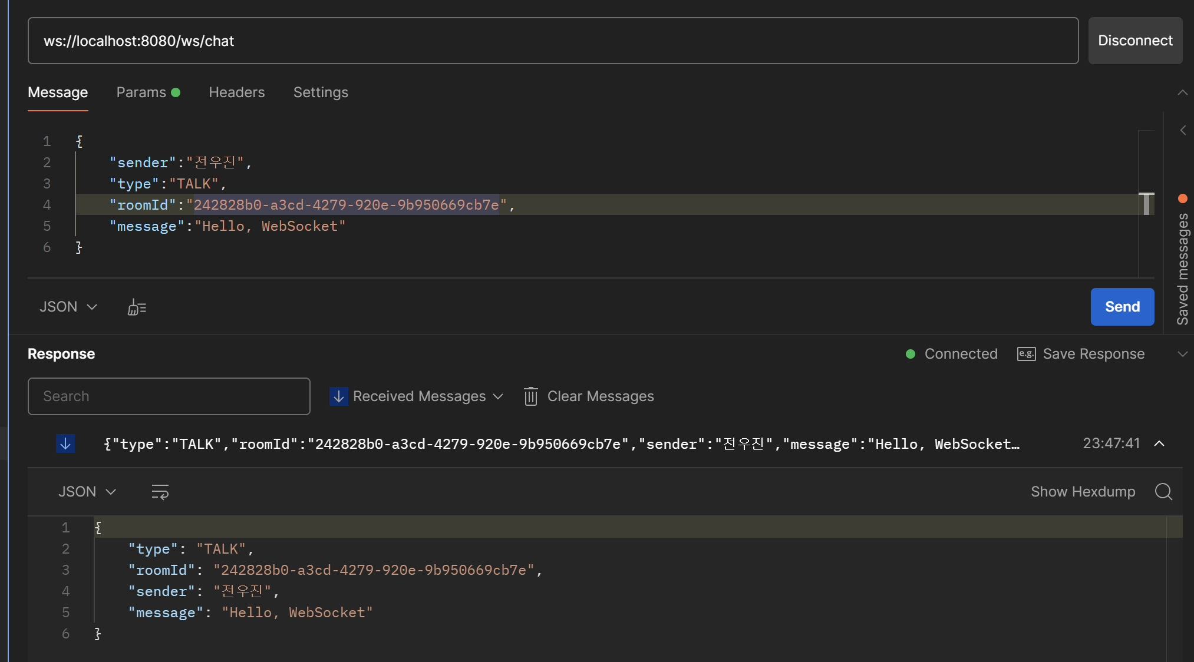Image resolution: width=1194 pixels, height=662 pixels.
Task: Open the response search magnifier
Action: tap(1163, 492)
